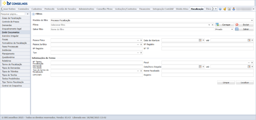Open Tipo de termo de fiscalização lookup ellipsis
The height and width of the screenshot is (120, 256).
(x=138, y=71)
